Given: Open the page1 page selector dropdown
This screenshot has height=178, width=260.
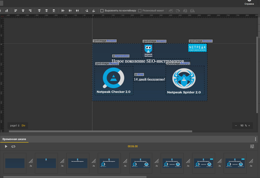Looking at the screenshot, I should point(15,126).
